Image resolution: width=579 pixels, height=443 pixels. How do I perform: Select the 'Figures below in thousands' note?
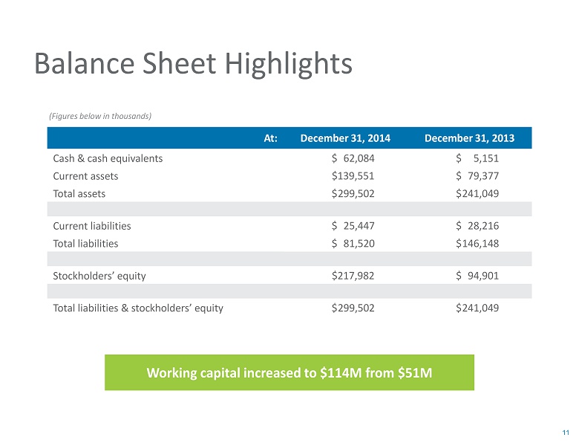[100, 116]
